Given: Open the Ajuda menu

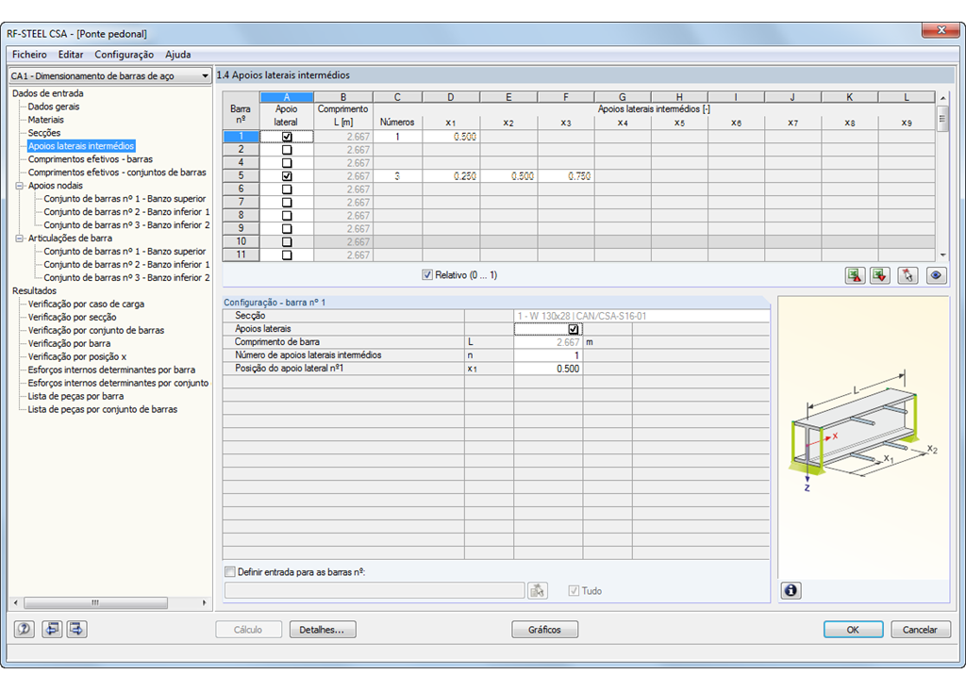Looking at the screenshot, I should pyautogui.click(x=178, y=54).
